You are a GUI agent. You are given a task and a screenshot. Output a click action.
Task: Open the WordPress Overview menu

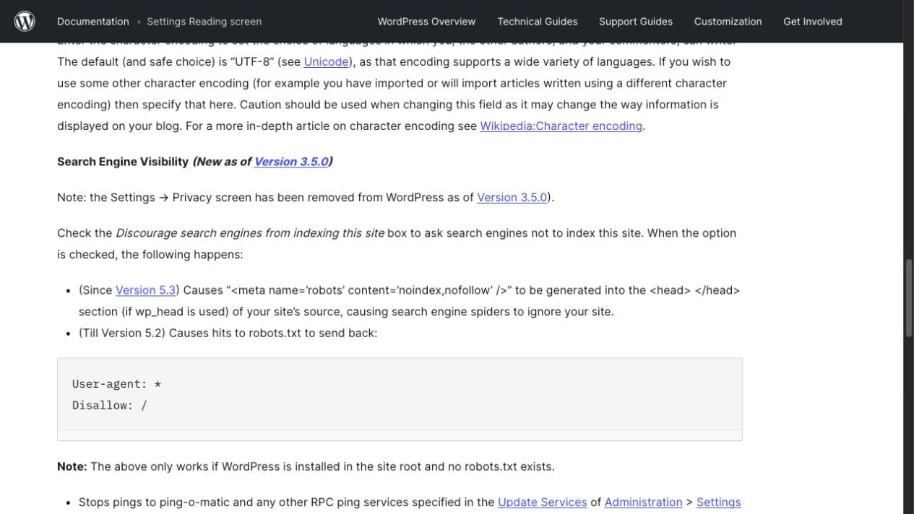click(426, 22)
